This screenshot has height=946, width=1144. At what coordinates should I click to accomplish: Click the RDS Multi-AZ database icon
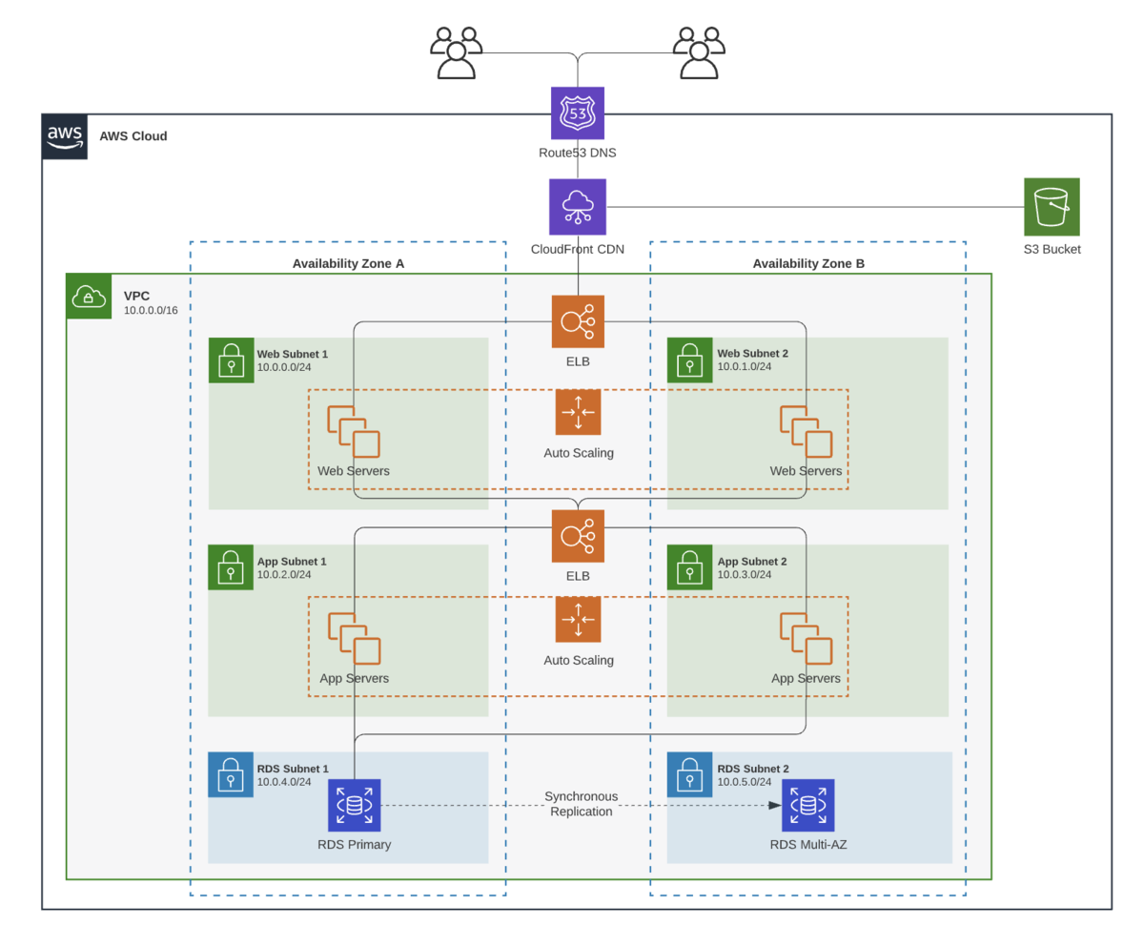807,805
